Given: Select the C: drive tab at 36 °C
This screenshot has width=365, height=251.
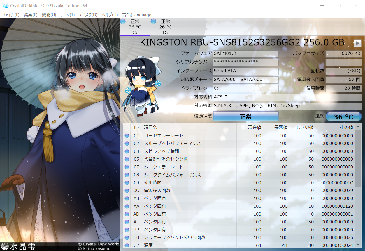Looking at the screenshot, I should [135, 27].
